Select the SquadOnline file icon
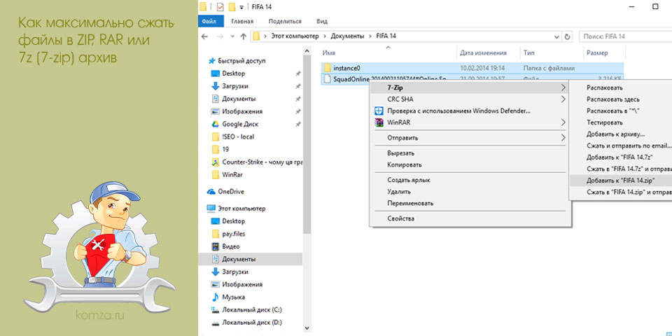This screenshot has width=672, height=336. click(328, 79)
